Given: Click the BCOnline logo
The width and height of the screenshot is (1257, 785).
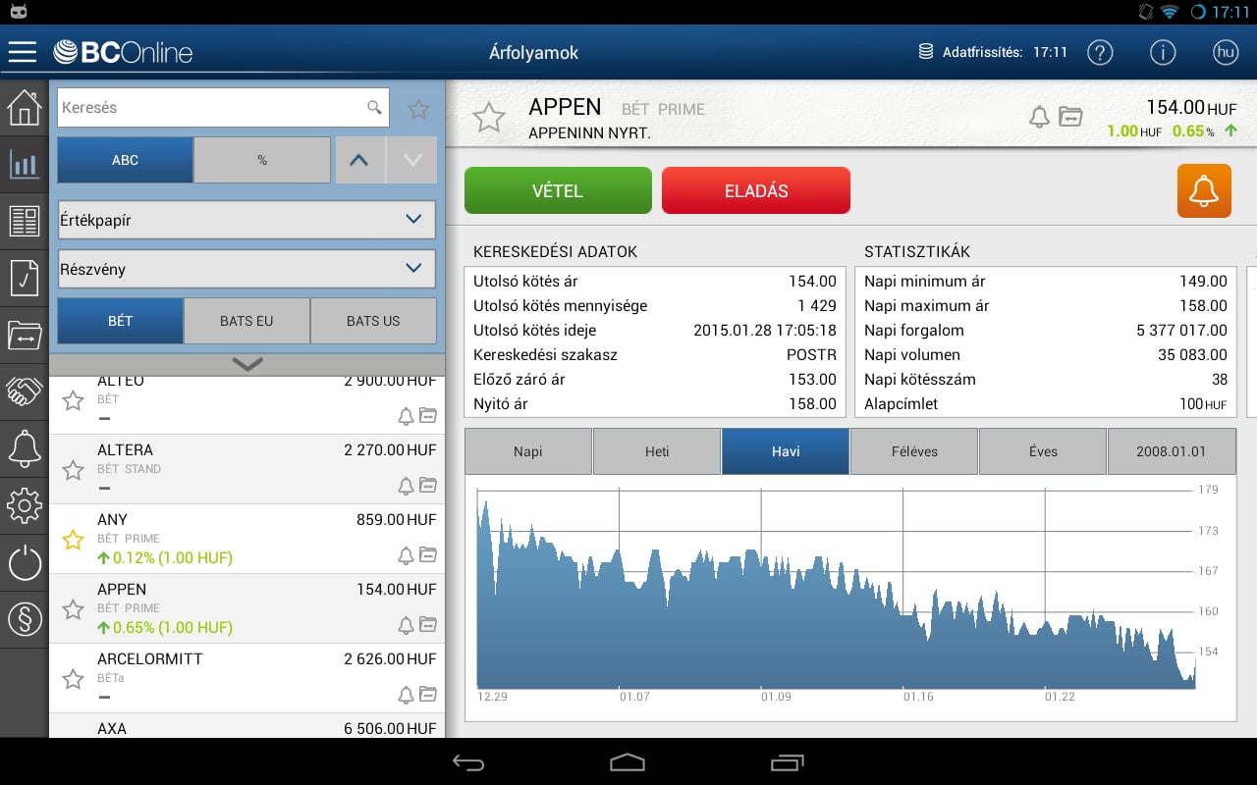Looking at the screenshot, I should 123,52.
